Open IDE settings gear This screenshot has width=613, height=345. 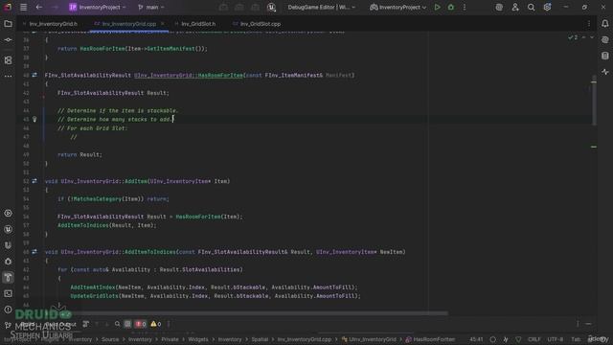(x=547, y=7)
